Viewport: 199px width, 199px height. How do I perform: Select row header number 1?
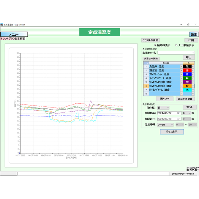tap(146, 67)
